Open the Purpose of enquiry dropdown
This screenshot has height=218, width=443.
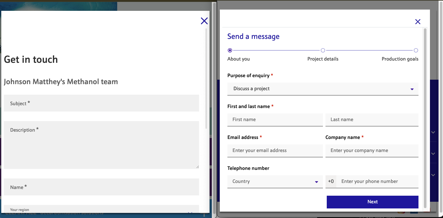(323, 89)
